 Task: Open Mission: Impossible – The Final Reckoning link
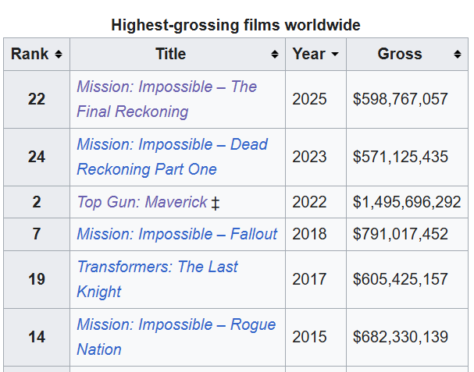166,99
